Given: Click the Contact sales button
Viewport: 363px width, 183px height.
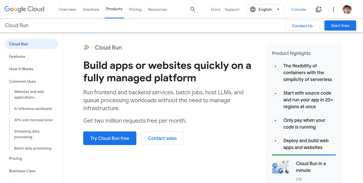Looking at the screenshot, I should (x=162, y=138).
